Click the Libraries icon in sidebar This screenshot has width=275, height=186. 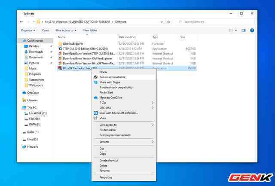pyautogui.click(x=24, y=100)
